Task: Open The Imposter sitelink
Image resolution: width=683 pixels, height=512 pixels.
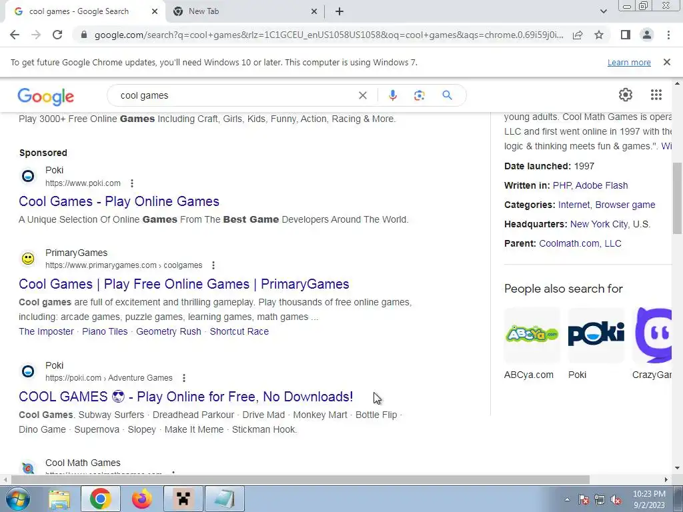Action: click(x=46, y=331)
